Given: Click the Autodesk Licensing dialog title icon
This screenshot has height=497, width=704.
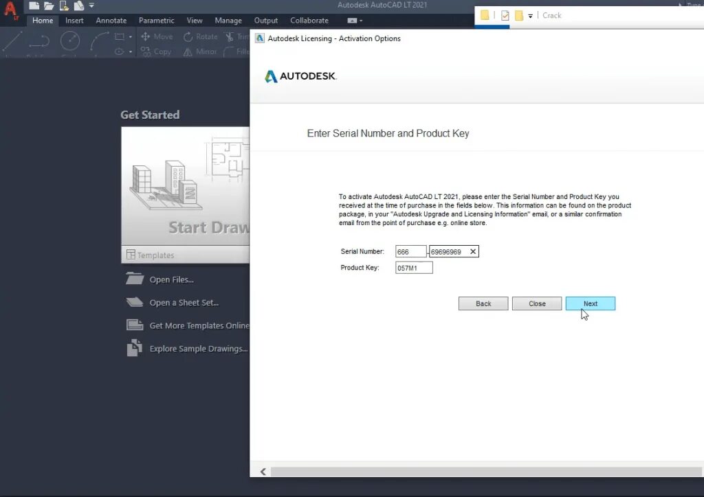Looking at the screenshot, I should 259,38.
